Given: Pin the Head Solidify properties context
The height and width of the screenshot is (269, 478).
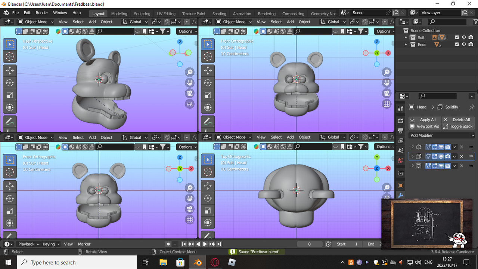Looking at the screenshot, I should [x=471, y=107].
